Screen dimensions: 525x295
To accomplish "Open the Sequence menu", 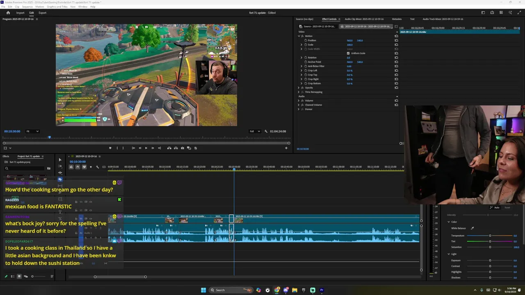I will click(x=27, y=7).
